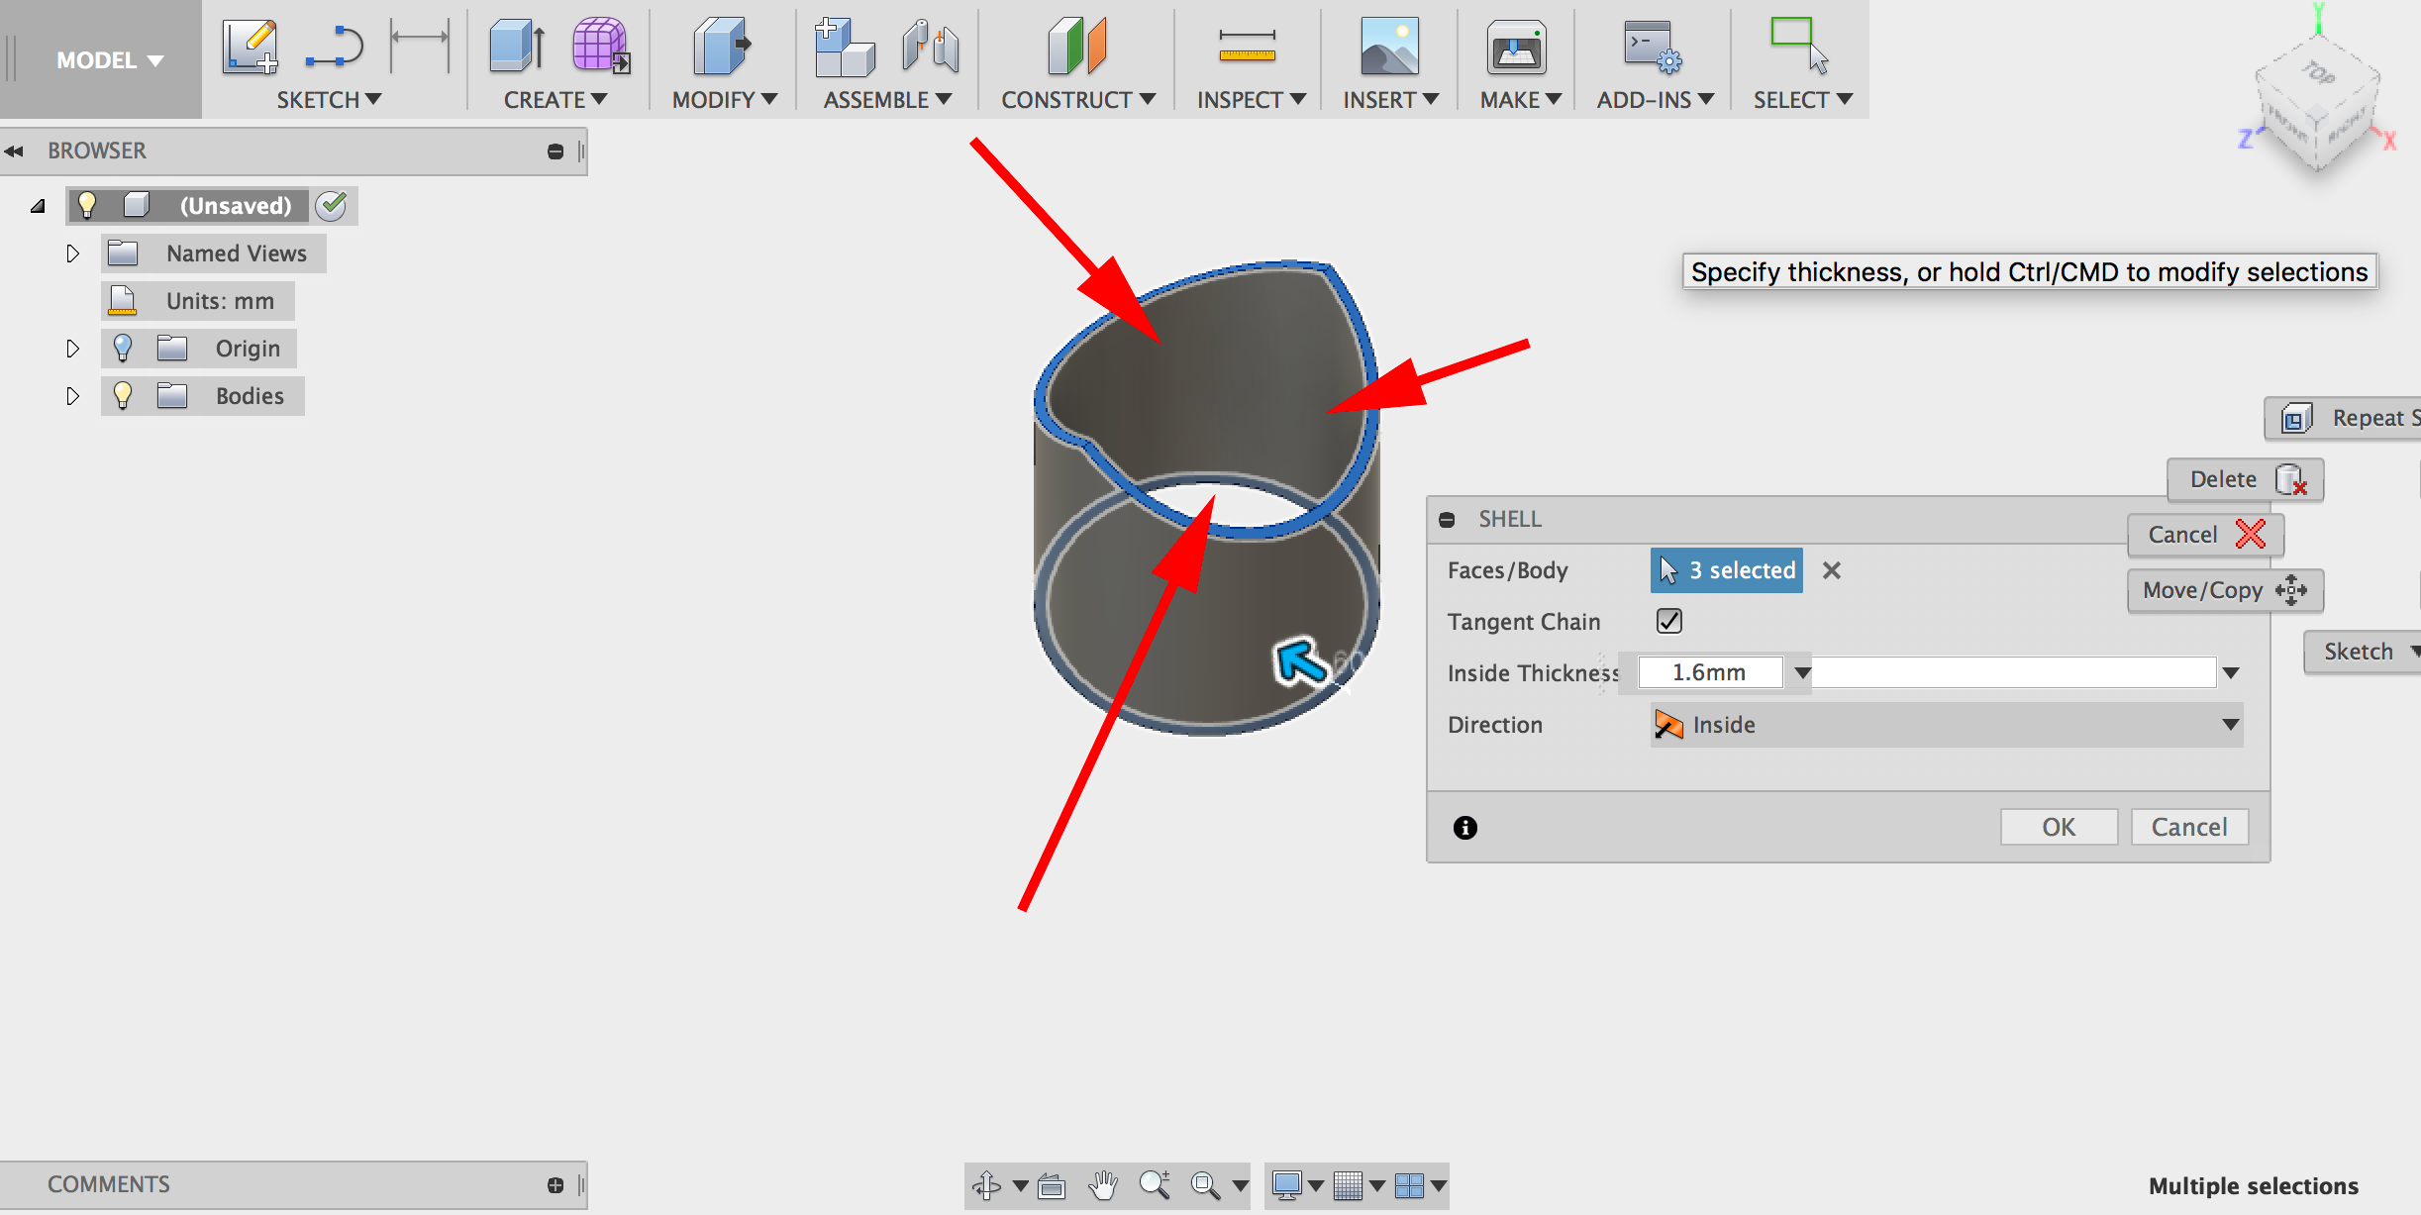Expand the Named Views tree node
The width and height of the screenshot is (2421, 1215).
72,253
